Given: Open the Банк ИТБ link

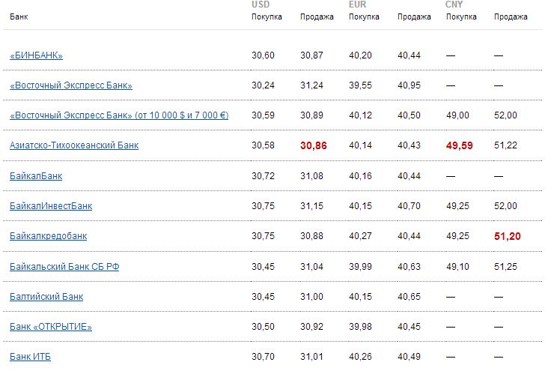Looking at the screenshot, I should [31, 357].
